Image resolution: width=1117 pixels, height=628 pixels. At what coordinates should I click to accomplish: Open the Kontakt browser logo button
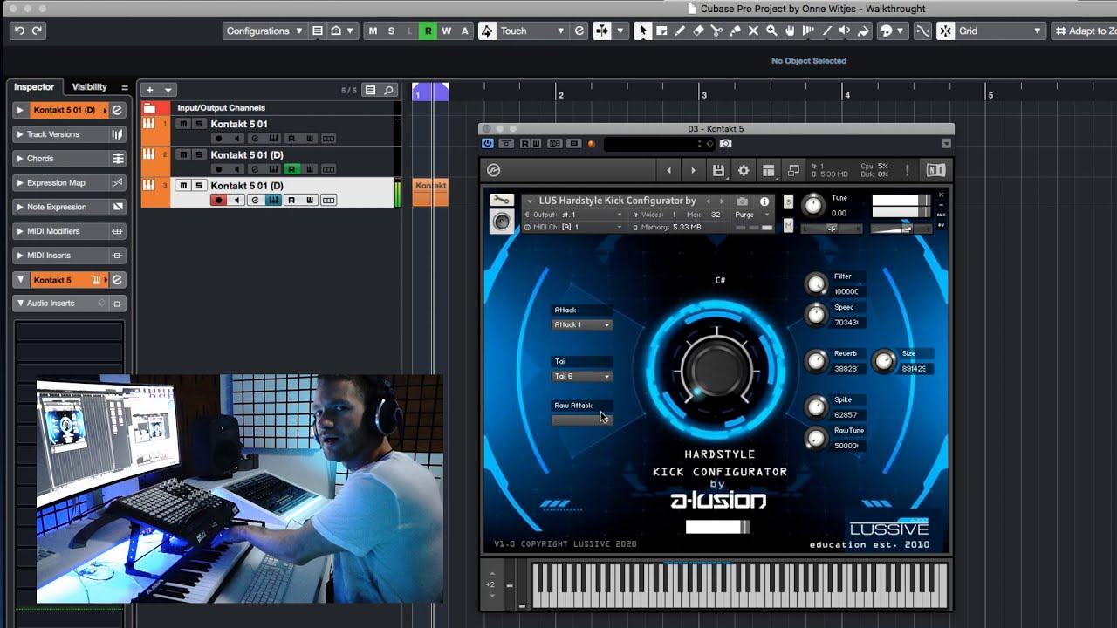[493, 170]
